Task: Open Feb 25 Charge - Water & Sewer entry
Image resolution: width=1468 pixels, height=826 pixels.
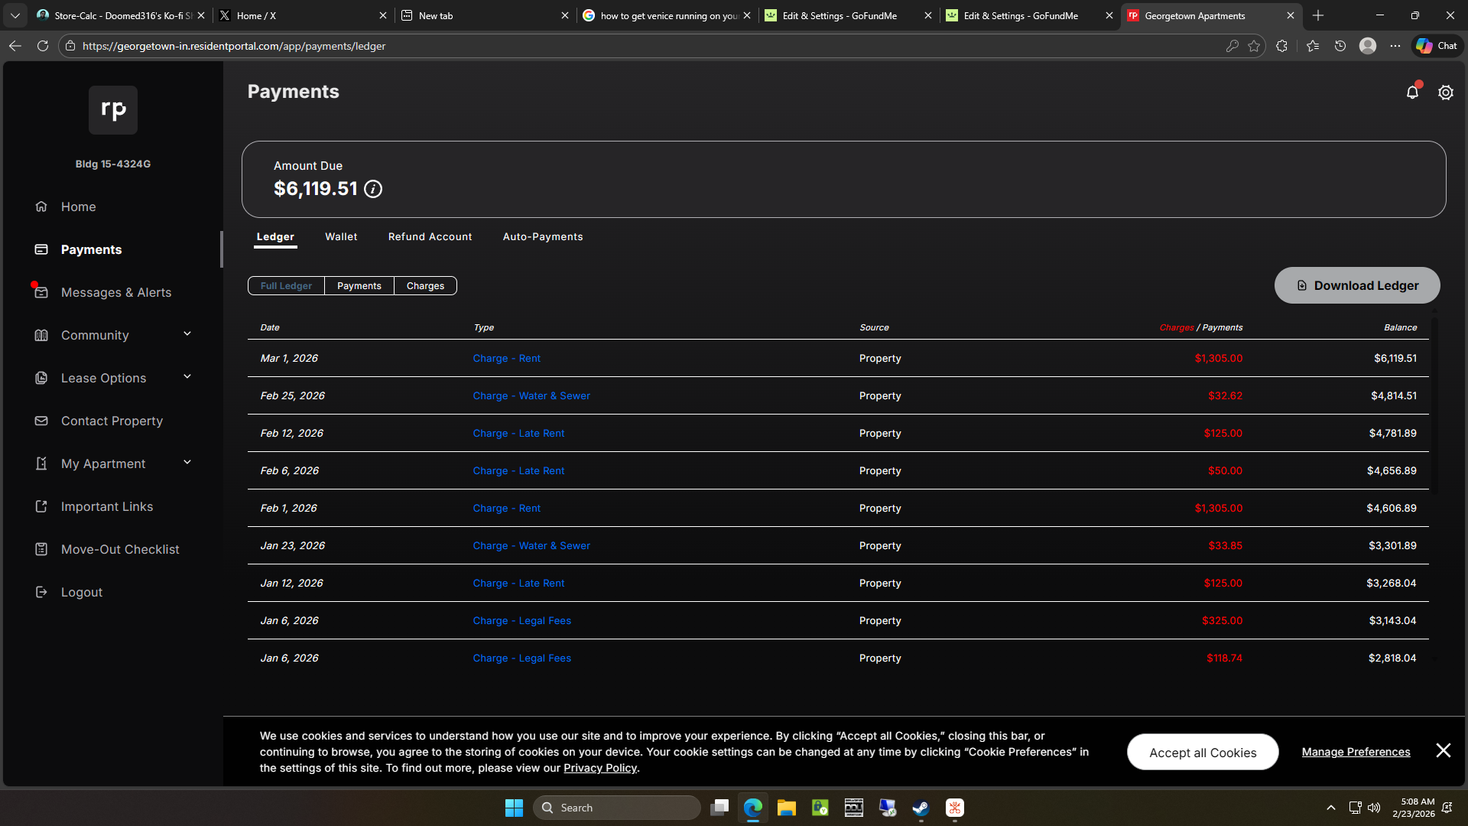Action: coord(531,395)
